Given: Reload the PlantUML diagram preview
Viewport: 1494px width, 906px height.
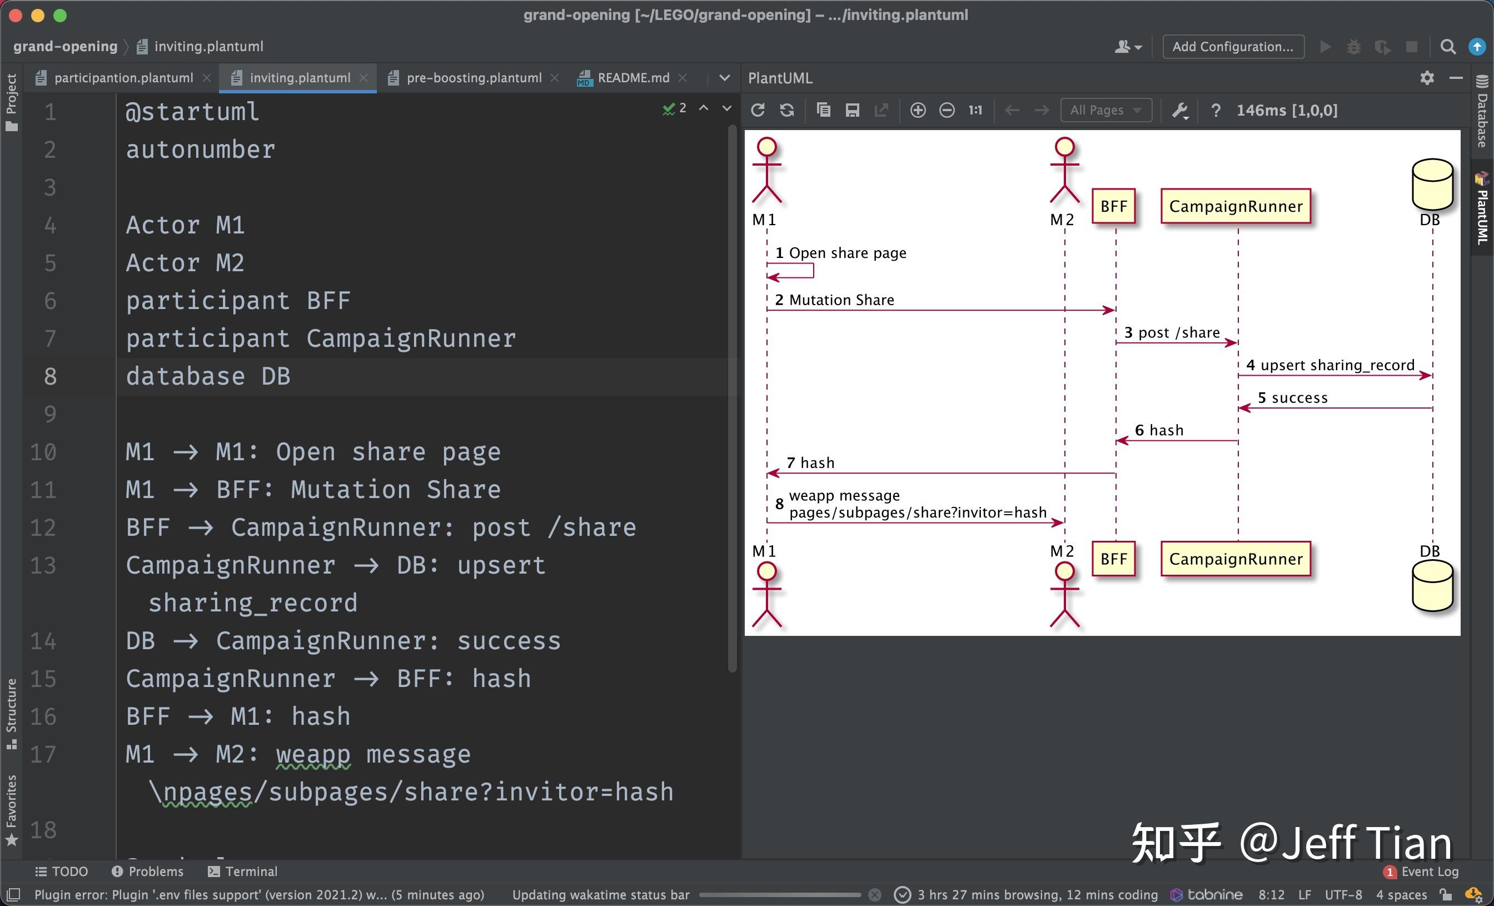Looking at the screenshot, I should [x=758, y=109].
